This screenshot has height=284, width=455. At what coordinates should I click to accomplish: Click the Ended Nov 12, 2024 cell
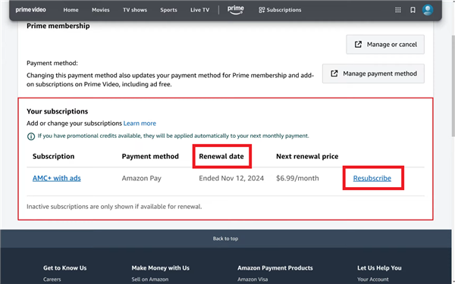click(231, 178)
